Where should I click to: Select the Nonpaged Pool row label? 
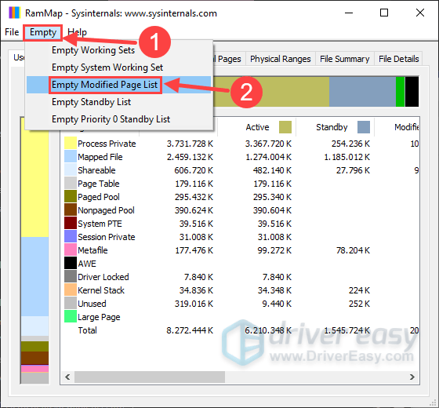pos(106,210)
